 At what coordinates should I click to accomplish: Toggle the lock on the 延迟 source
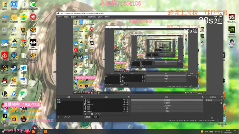pos(127,109)
